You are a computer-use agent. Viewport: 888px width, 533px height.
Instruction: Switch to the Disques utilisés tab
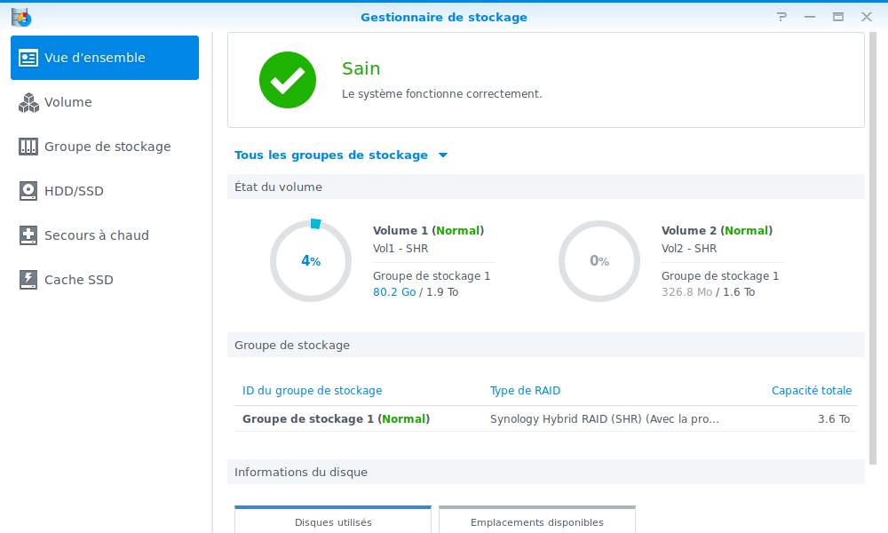click(333, 521)
